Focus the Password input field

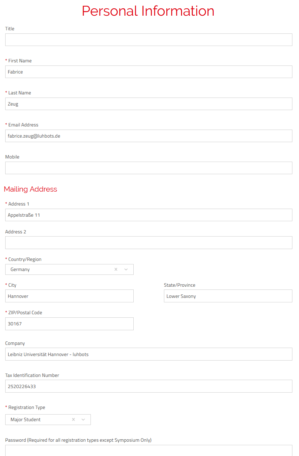click(149, 450)
